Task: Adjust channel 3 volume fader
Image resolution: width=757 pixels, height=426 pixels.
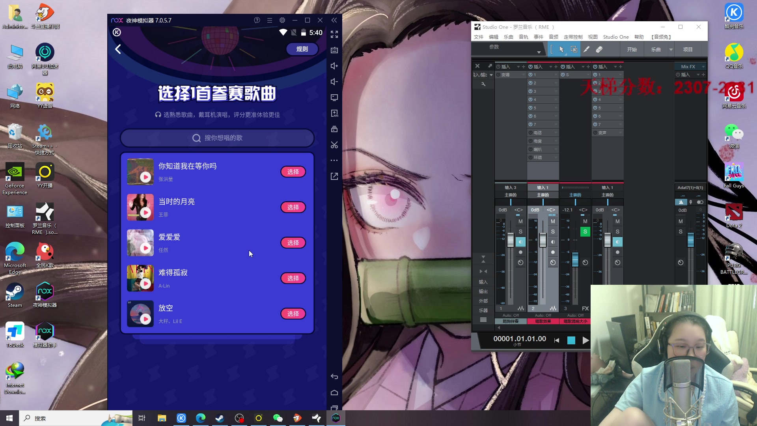Action: (575, 260)
